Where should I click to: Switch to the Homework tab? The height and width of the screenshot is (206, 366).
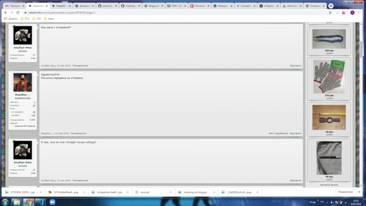(x=314, y=6)
